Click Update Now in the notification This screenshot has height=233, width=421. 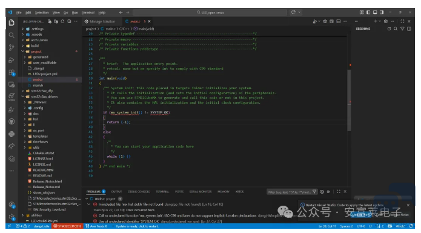(361, 215)
